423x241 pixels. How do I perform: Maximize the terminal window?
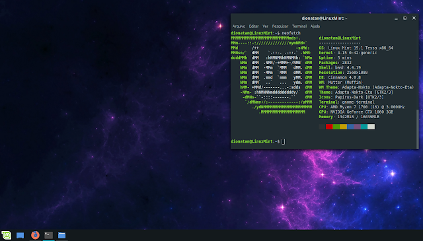point(405,18)
